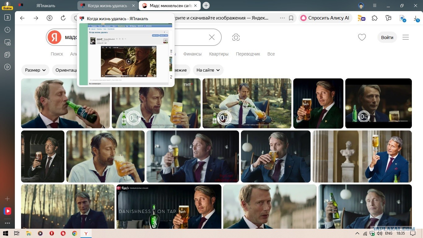Open the 'Все' services category
This screenshot has width=423, height=238.
tap(271, 54)
